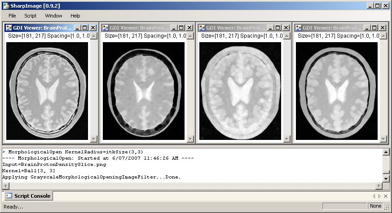Open the File menu

[x=12, y=16]
